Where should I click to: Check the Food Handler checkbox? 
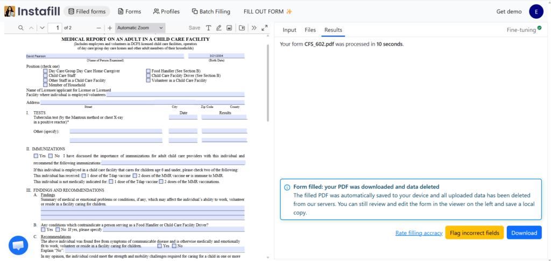click(148, 71)
